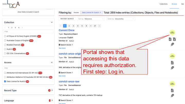This screenshot has width=185, height=104.
Task: Open code file icon for convict-once-original
Action: [x=172, y=63]
